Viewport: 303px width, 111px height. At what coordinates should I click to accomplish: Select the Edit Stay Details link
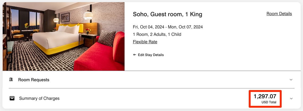(151, 55)
